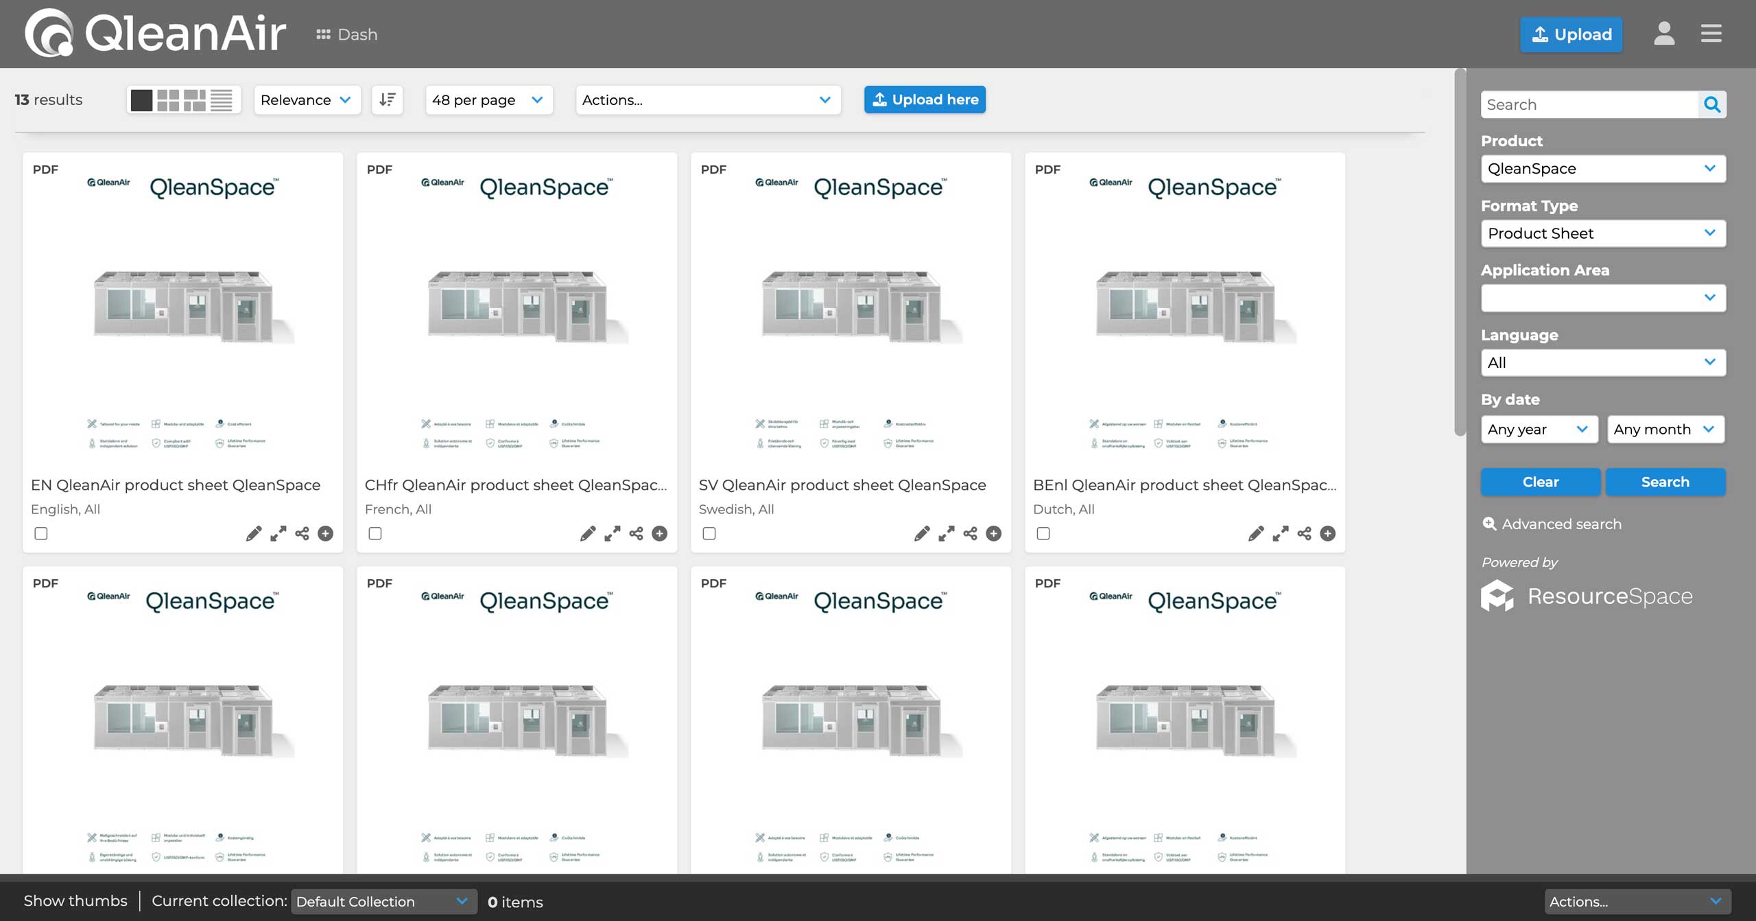This screenshot has height=921, width=1756.
Task: Open the Any month dropdown
Action: (x=1665, y=429)
